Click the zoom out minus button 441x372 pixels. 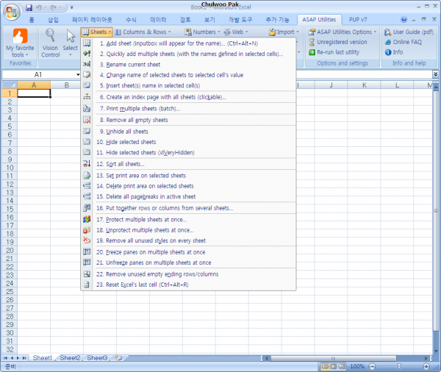pyautogui.click(x=372, y=366)
